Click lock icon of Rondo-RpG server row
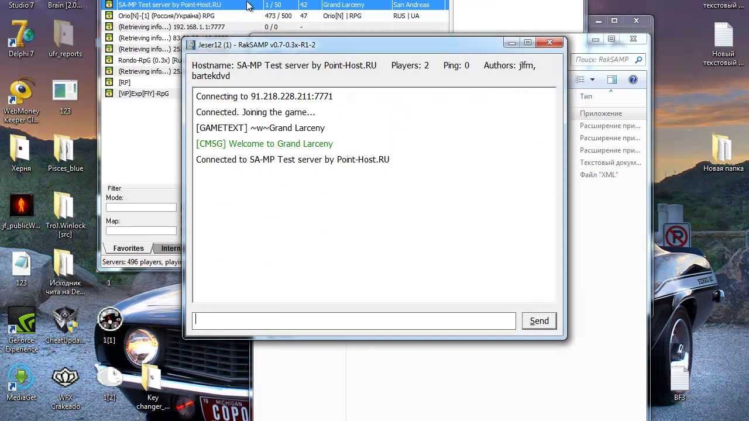 click(x=109, y=60)
